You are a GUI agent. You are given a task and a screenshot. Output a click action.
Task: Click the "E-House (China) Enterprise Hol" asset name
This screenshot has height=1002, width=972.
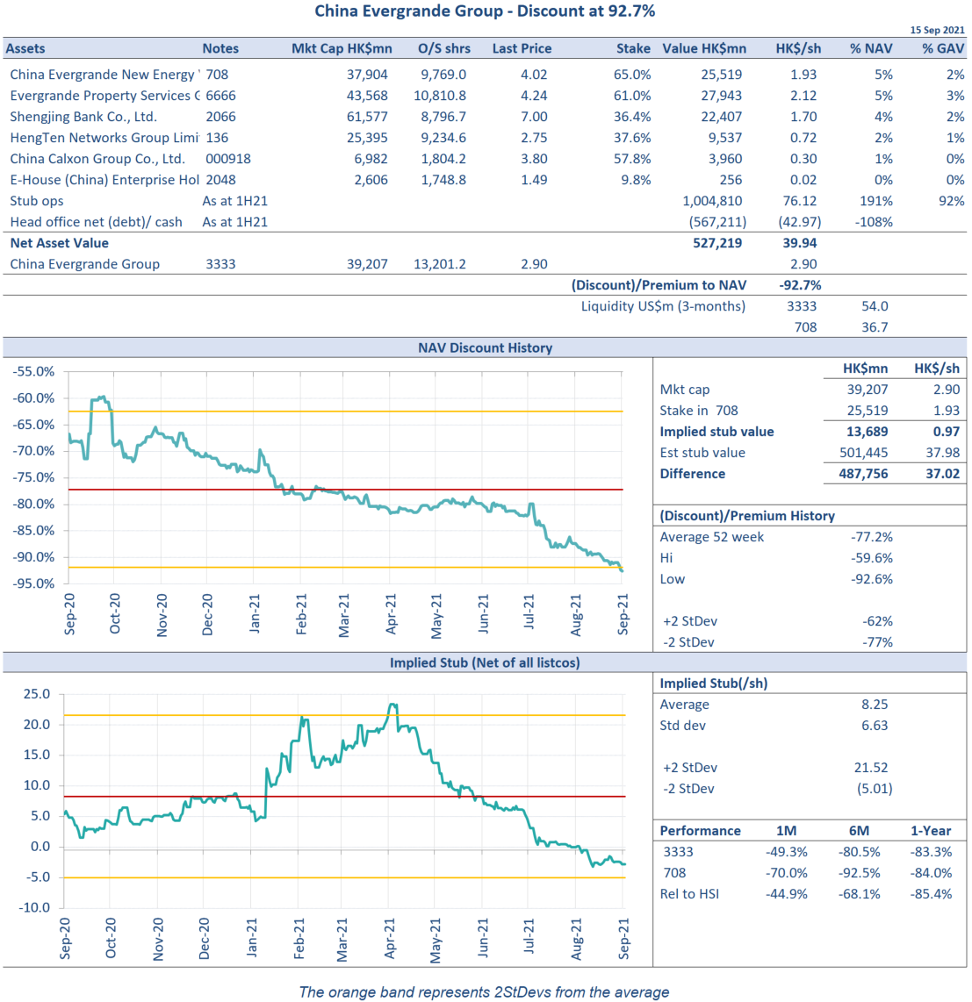point(104,180)
